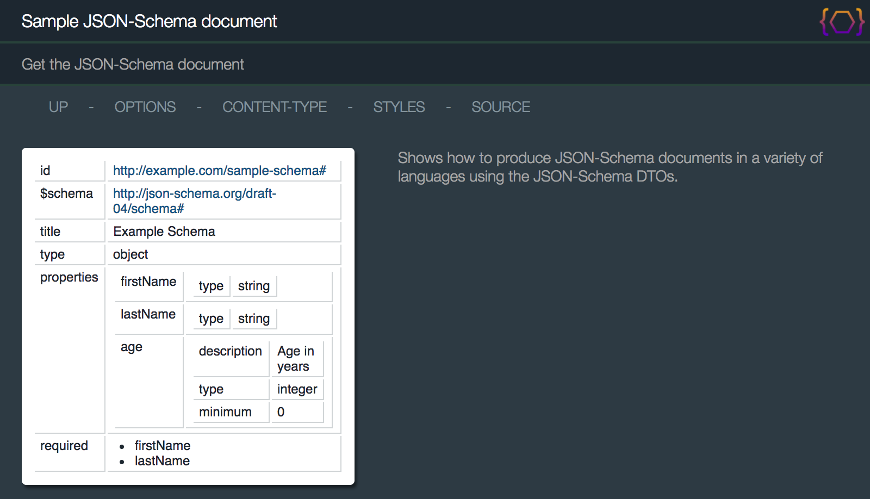Click the 'Get the JSON-Schema document' subtitle
Screen dimensions: 870x499
(x=133, y=64)
